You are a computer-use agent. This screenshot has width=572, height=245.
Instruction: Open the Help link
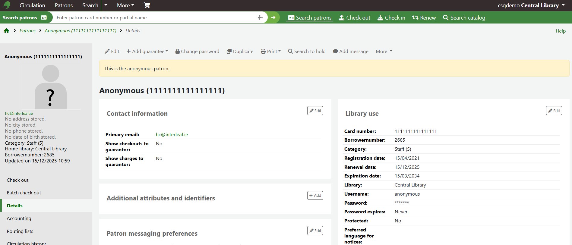click(x=561, y=31)
